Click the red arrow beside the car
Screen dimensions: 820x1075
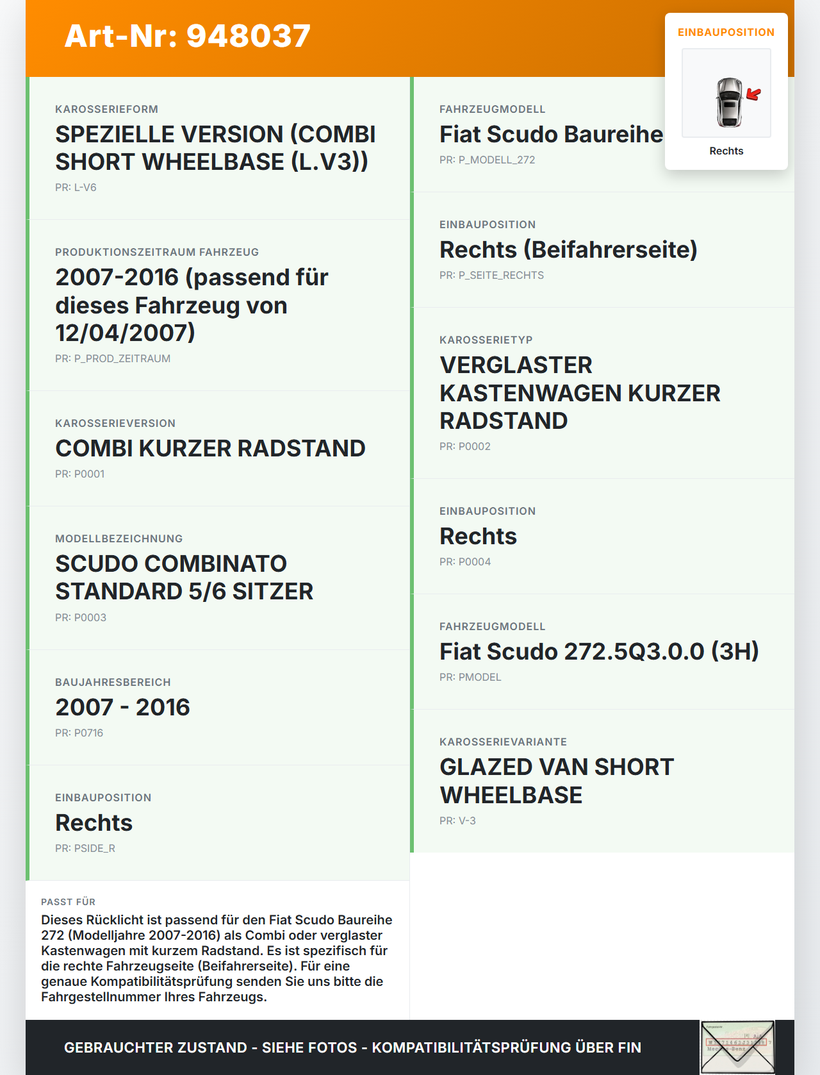(x=754, y=95)
